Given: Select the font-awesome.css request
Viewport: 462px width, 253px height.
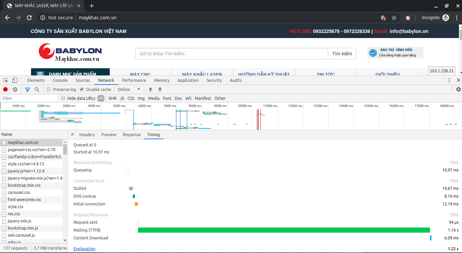Looking at the screenshot, I should 31,200.
